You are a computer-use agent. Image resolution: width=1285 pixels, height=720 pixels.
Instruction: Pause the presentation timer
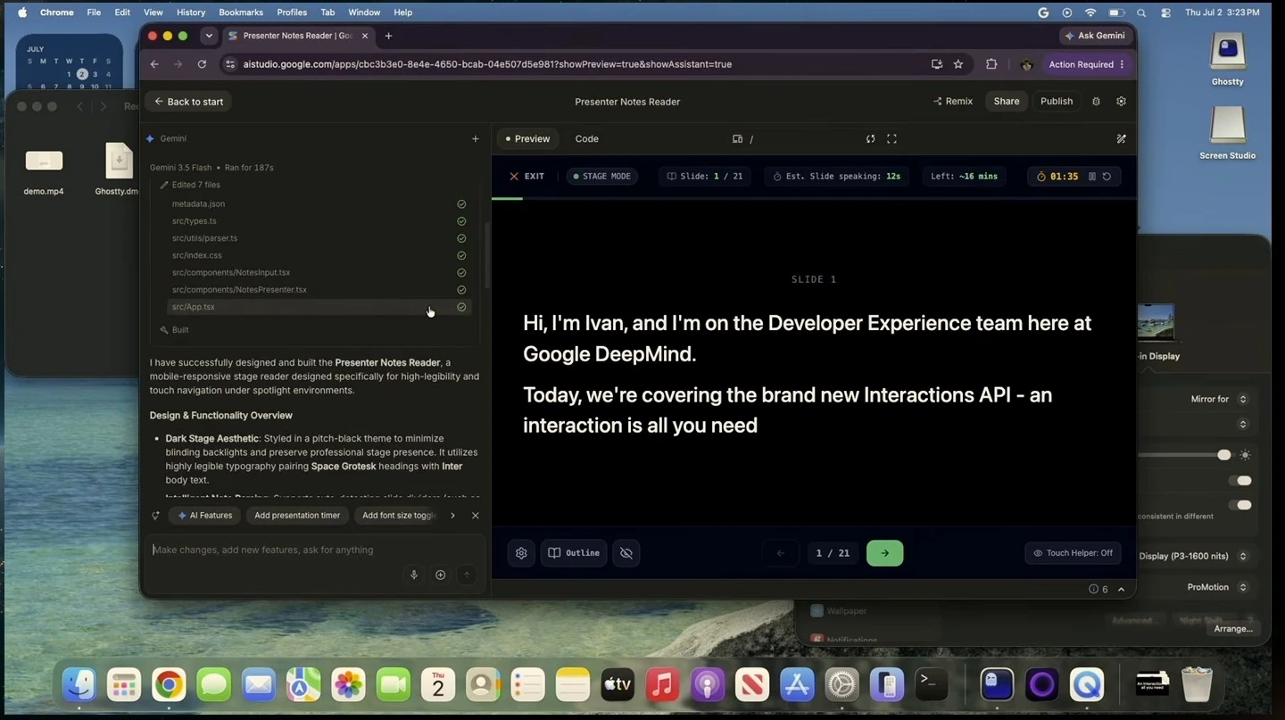1091,177
